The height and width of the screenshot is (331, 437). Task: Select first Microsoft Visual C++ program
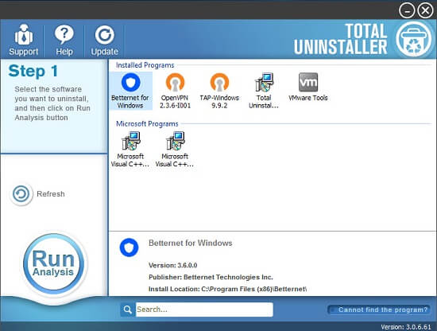[x=130, y=150]
